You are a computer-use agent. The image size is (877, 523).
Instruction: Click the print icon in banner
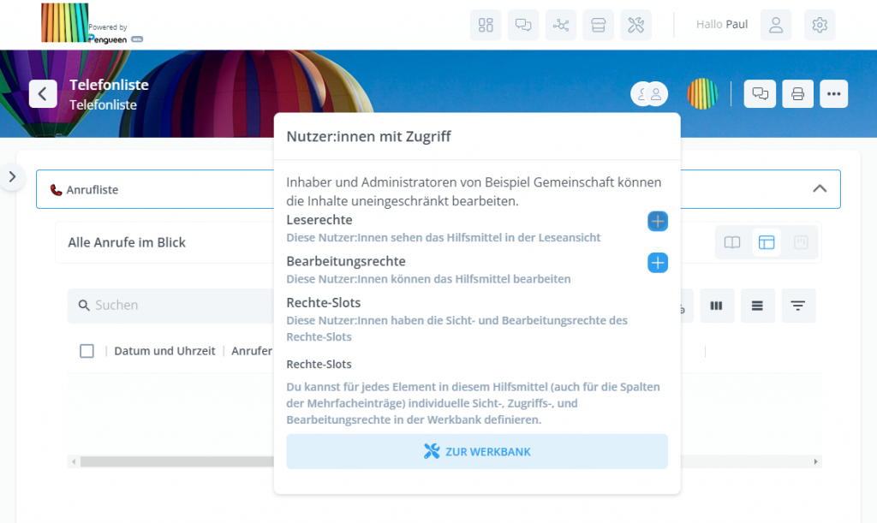(x=797, y=93)
